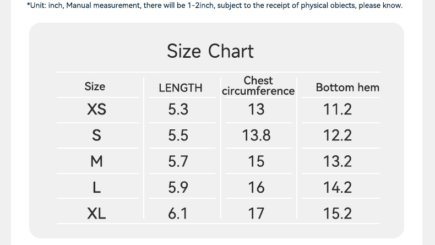
Task: Click the 15 chest value for M
Action: pyautogui.click(x=256, y=161)
